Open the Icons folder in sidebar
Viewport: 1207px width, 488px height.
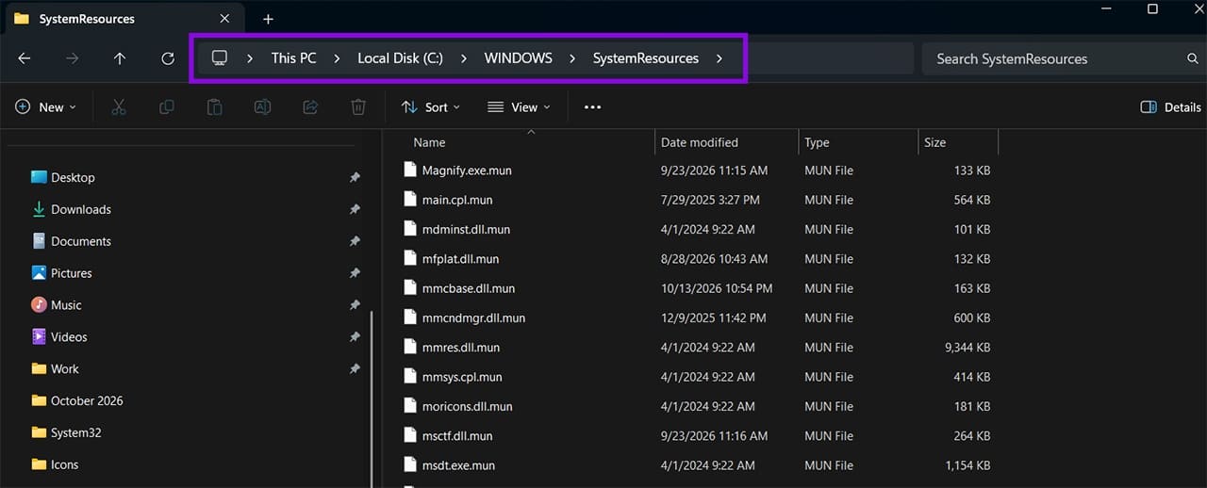(64, 464)
